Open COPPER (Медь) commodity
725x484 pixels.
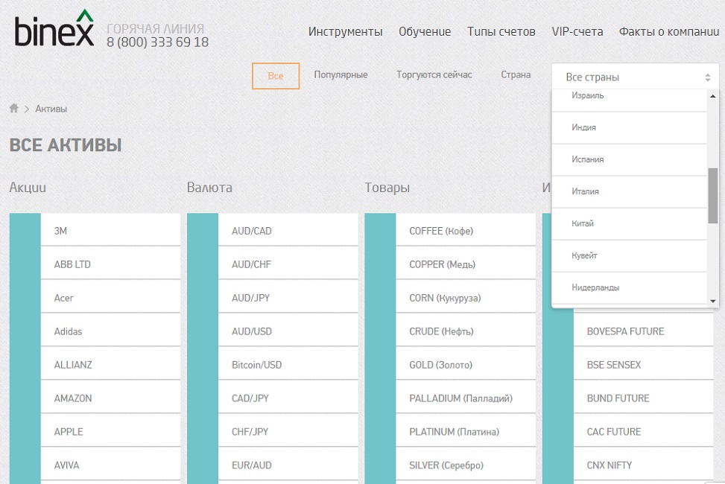(x=466, y=263)
